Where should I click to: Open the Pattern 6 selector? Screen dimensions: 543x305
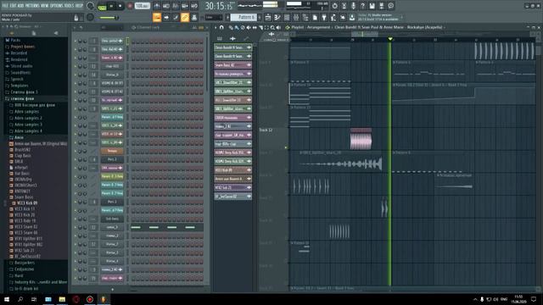(244, 17)
